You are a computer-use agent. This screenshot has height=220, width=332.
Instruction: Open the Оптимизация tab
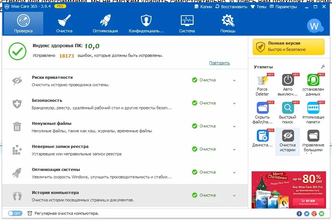click(105, 23)
